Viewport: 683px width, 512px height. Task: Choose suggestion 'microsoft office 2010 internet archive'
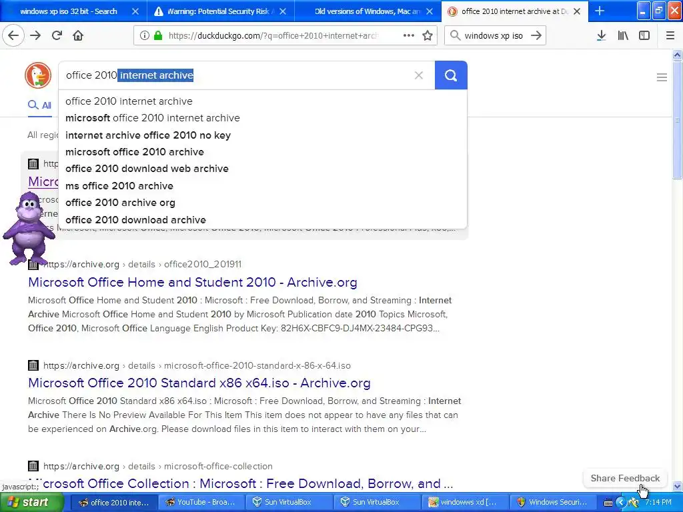(x=263, y=118)
